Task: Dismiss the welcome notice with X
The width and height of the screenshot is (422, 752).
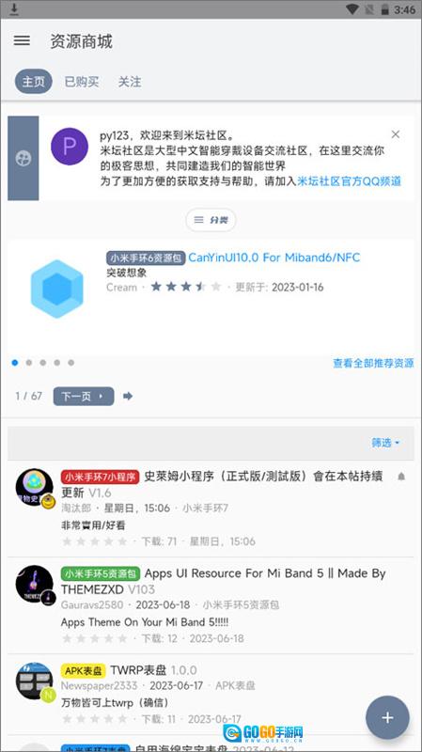Action: click(x=395, y=134)
